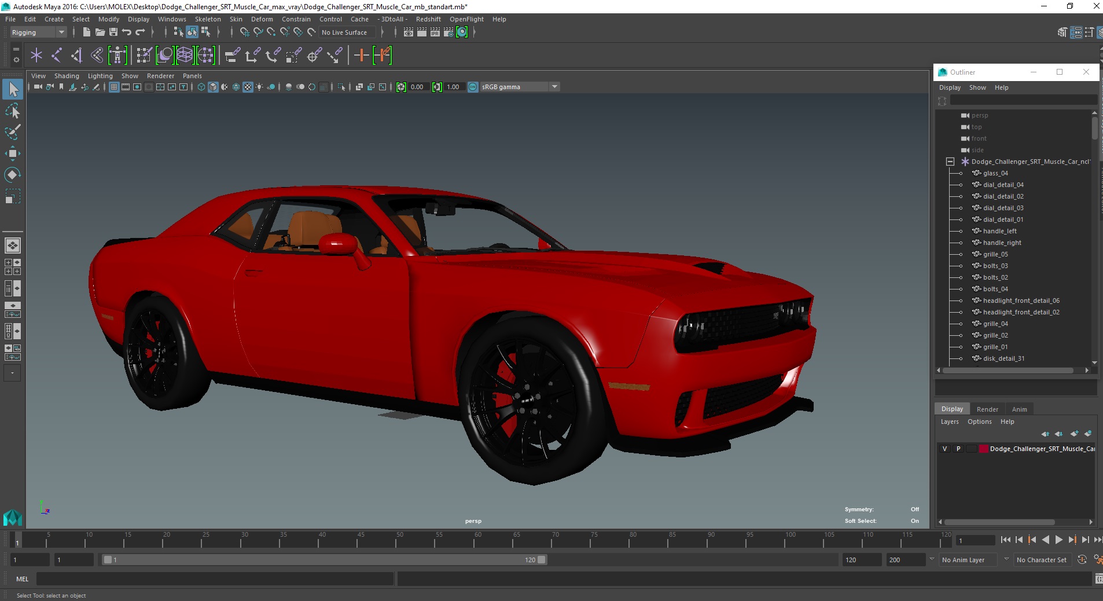The height and width of the screenshot is (601, 1103).
Task: Open the viewport Shading menu
Action: tap(67, 76)
